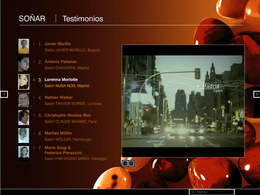Image resolution: width=260 pixels, height=195 pixels.
Task: Select Nathan Walker's portrait thumbnail
Action: 24,100
